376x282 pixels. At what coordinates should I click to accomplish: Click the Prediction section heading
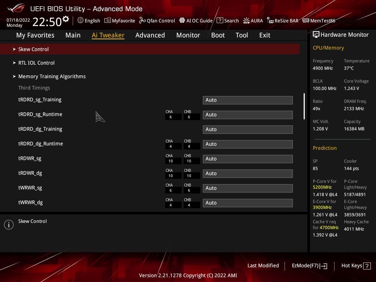pos(325,148)
